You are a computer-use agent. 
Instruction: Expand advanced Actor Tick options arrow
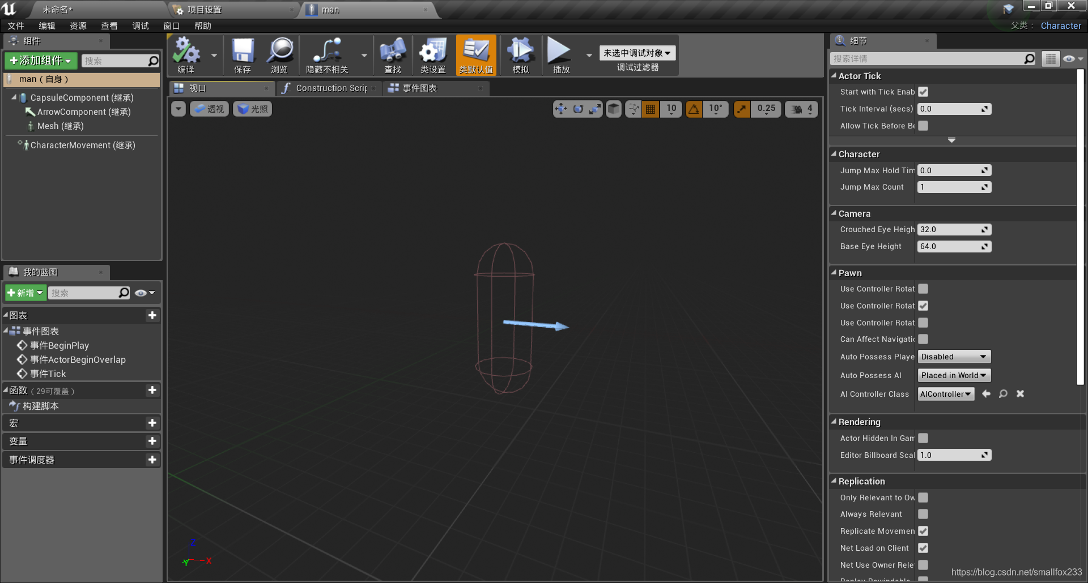pos(951,140)
